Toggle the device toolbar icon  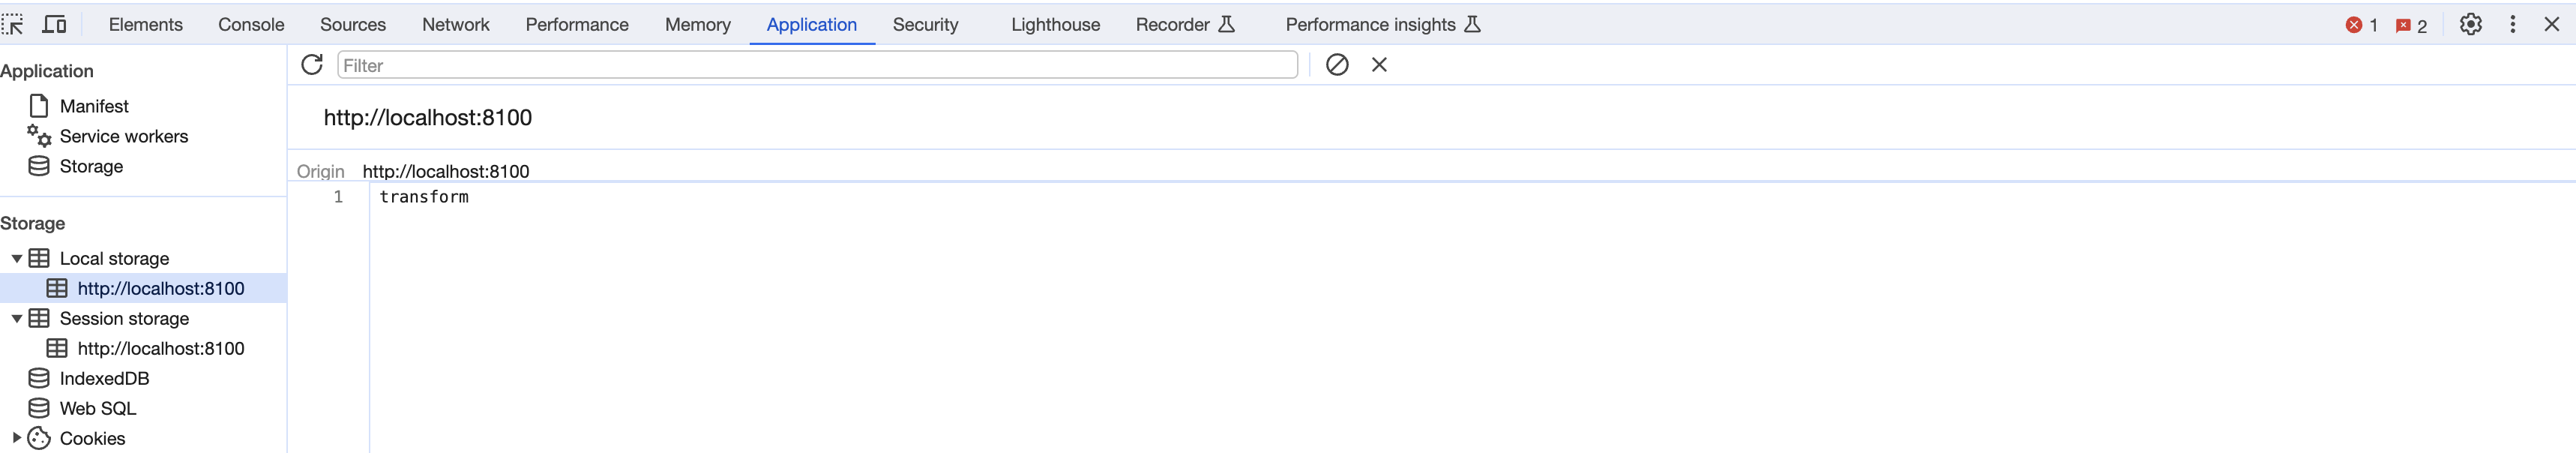pos(54,24)
